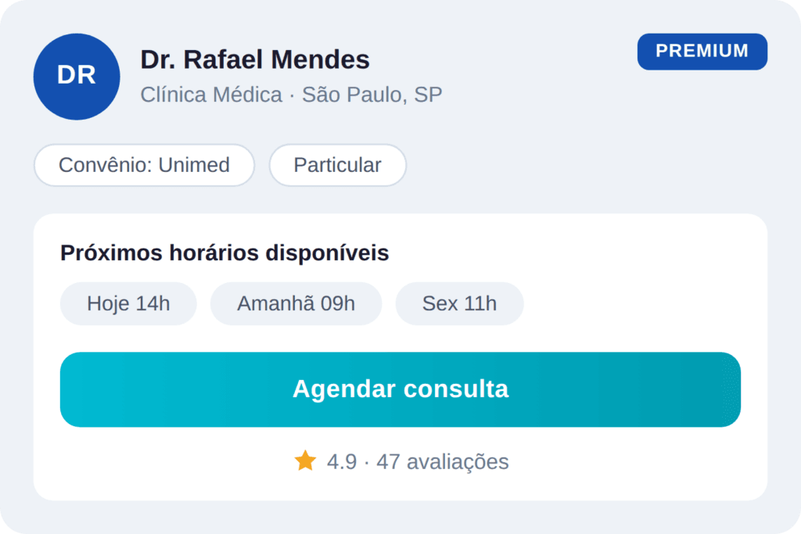This screenshot has height=534, width=801.
Task: Click São Paulo, SP location text
Action: 373,94
